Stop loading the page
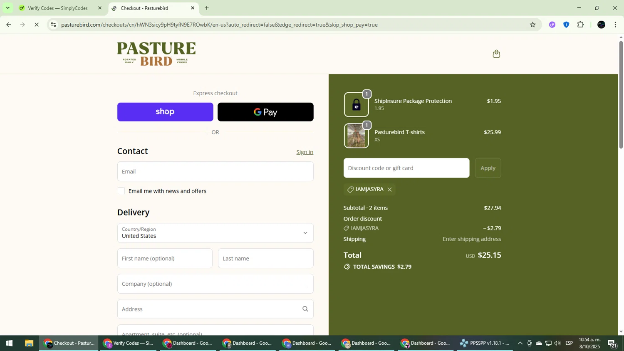This screenshot has width=624, height=351. pyautogui.click(x=37, y=25)
